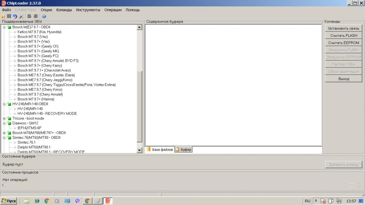The width and height of the screenshot is (365, 205).
Task: Select Bosch ME7.9.7 (Chery Jaggi/Kimo)
Action: click(x=45, y=80)
